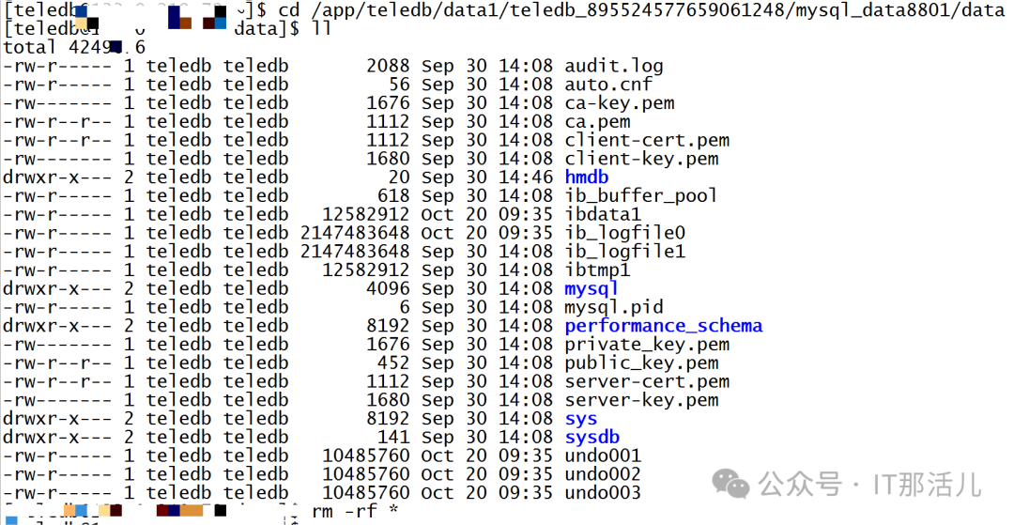This screenshot has height=525, width=1014.
Task: Click the ibtmp1 filename
Action: coord(597,270)
